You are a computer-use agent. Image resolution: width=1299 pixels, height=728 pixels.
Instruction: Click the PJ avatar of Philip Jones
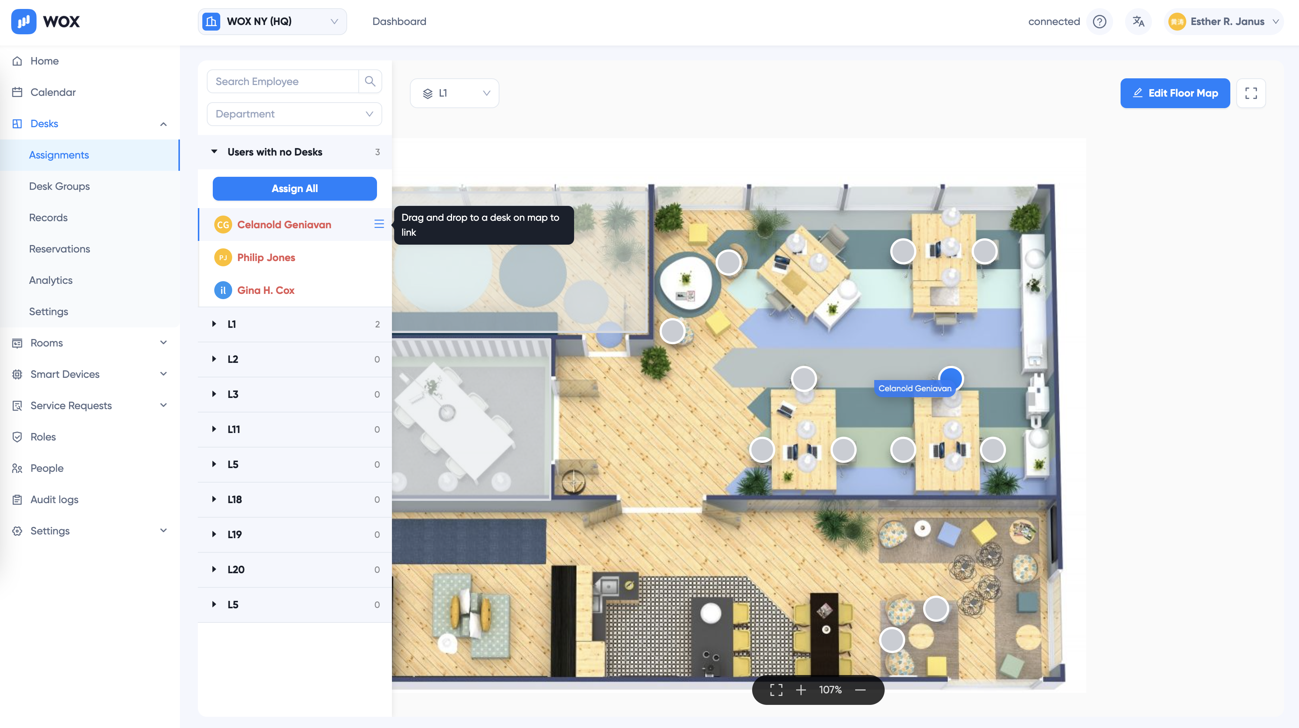pos(223,257)
